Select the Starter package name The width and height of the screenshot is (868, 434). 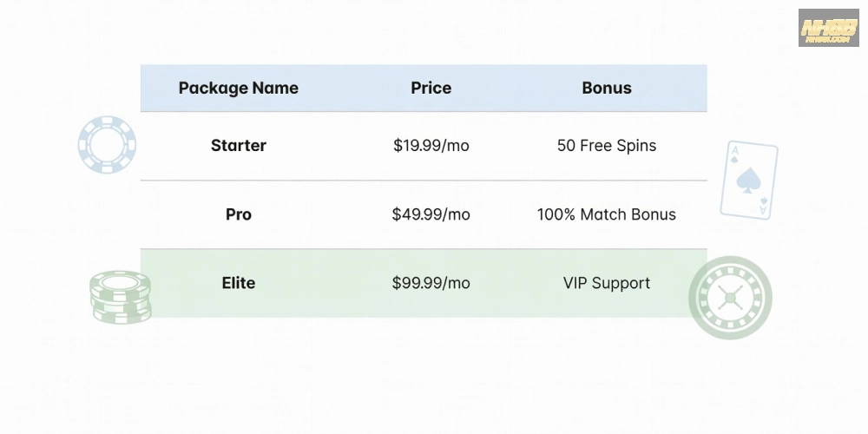[x=238, y=146]
